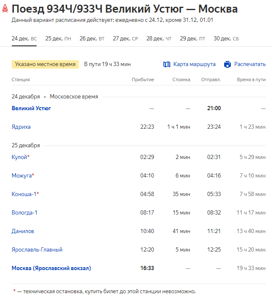Open the 30 дек. сб tab
The image size is (273, 297).
pos(226,39)
